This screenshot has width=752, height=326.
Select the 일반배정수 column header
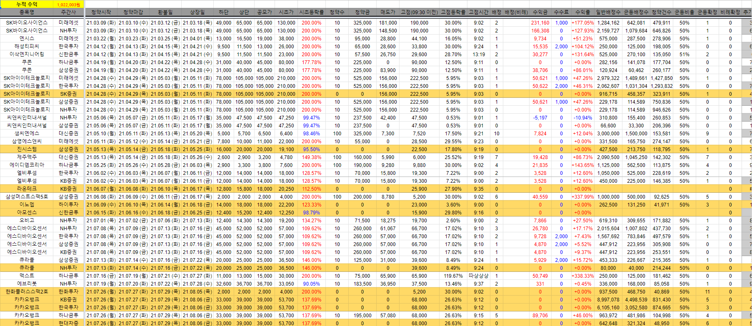(608, 12)
